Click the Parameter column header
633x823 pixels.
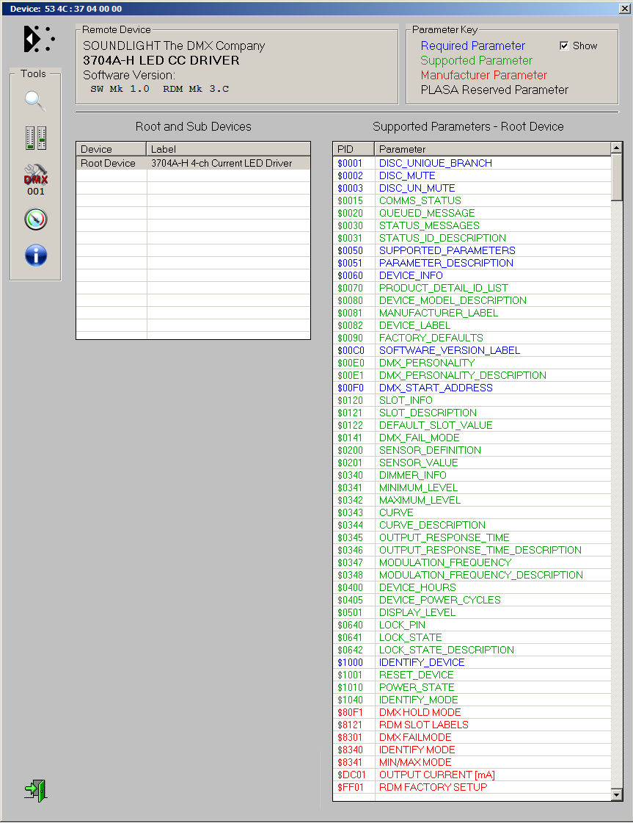tap(491, 149)
